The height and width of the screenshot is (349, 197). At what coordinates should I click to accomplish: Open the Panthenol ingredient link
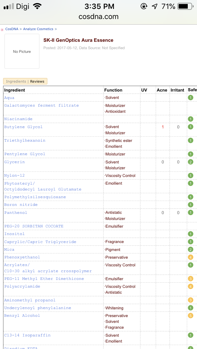coord(16,213)
